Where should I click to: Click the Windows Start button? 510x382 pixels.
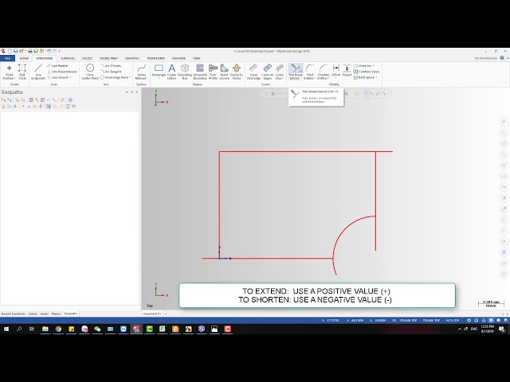(6, 329)
